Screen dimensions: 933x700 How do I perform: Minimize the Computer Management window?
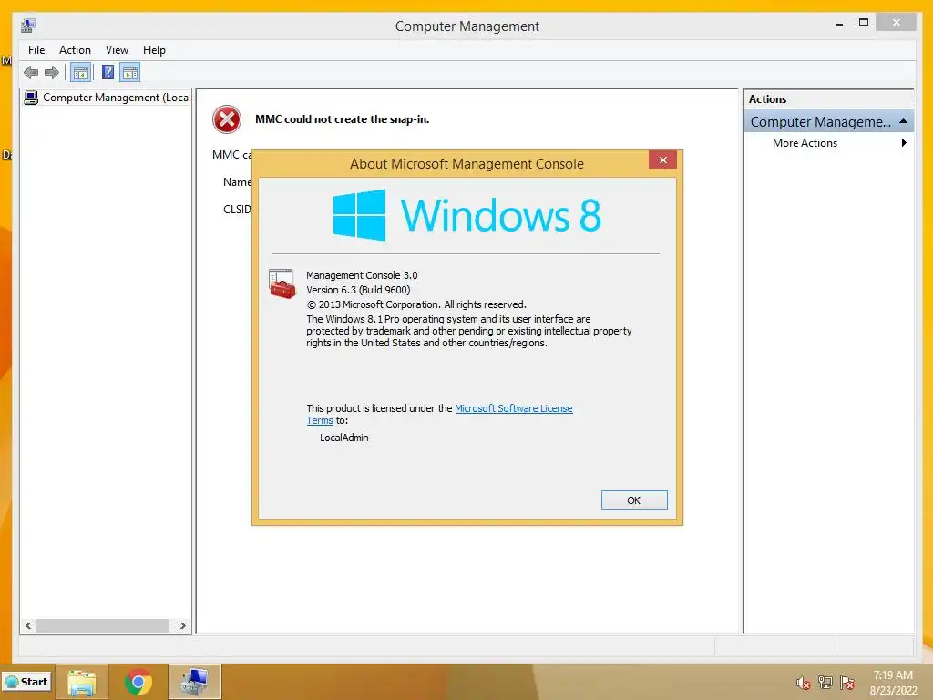click(839, 24)
